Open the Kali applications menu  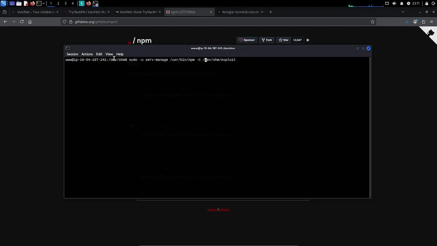[3, 3]
